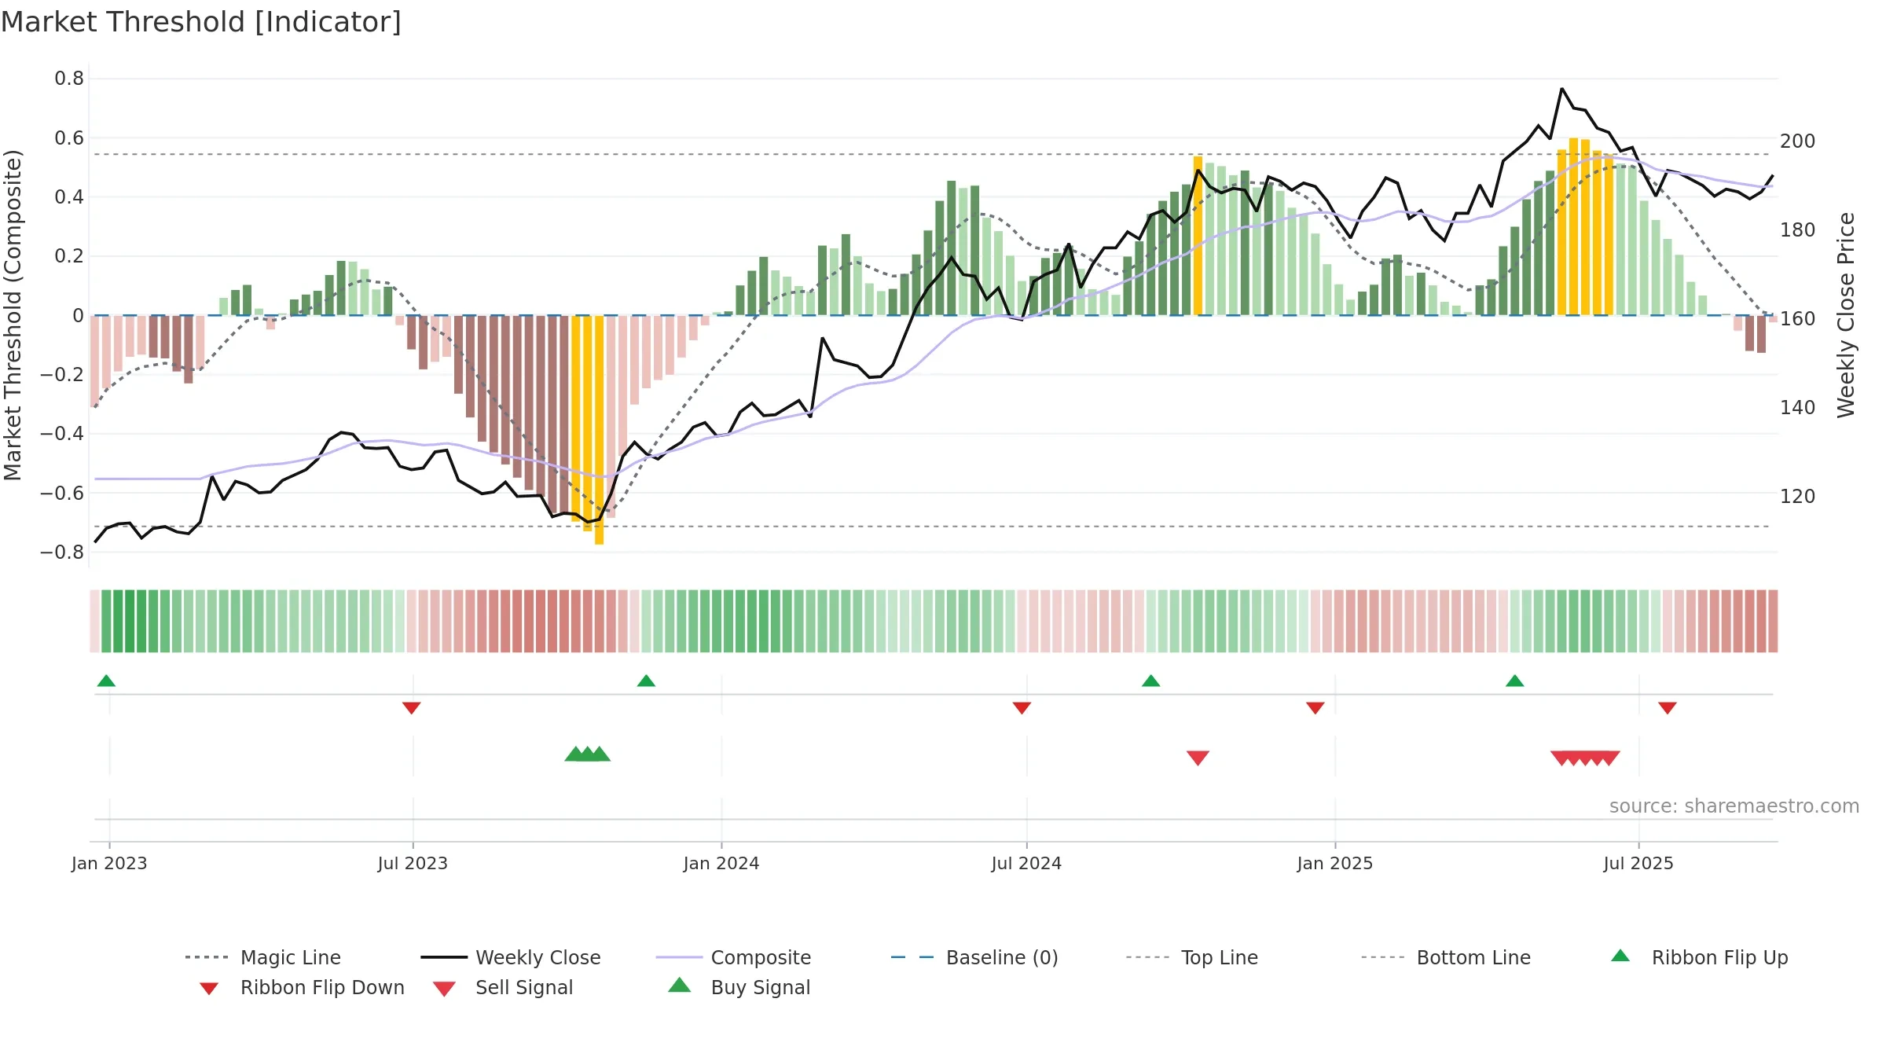Viewport: 1886px width, 1061px height.
Task: Click the Jul 2024 x-axis label
Action: 1026,864
